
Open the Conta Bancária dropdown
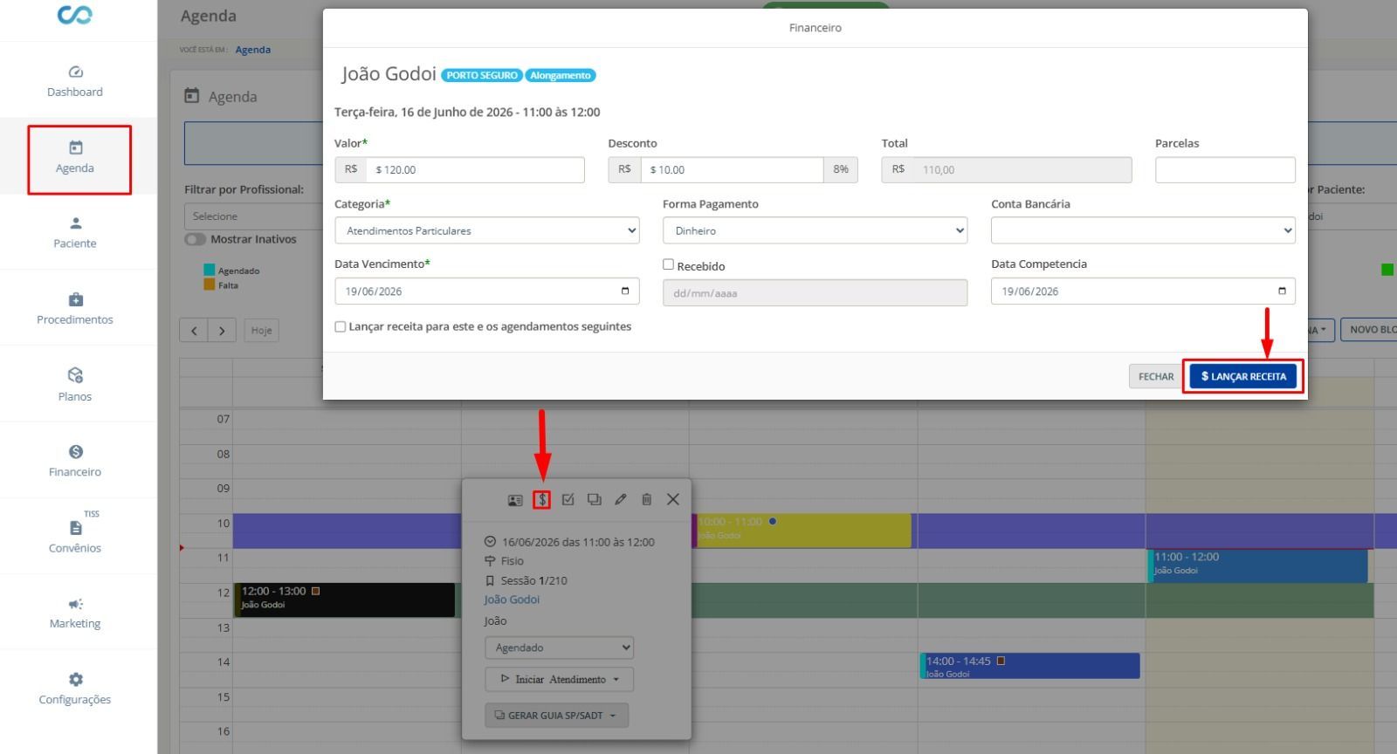1143,230
